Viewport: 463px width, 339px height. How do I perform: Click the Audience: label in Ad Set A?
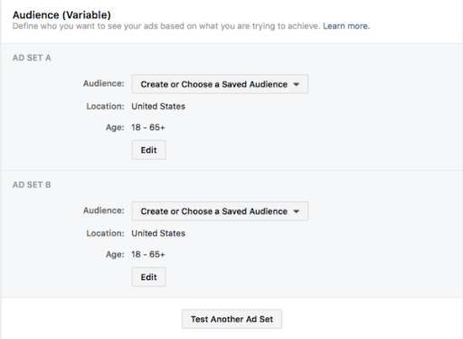point(104,83)
